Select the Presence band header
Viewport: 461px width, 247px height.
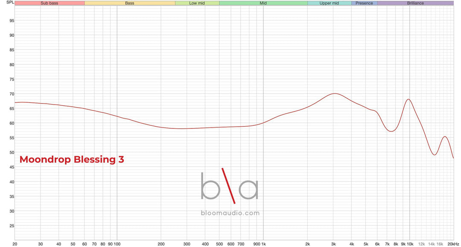(x=364, y=3)
